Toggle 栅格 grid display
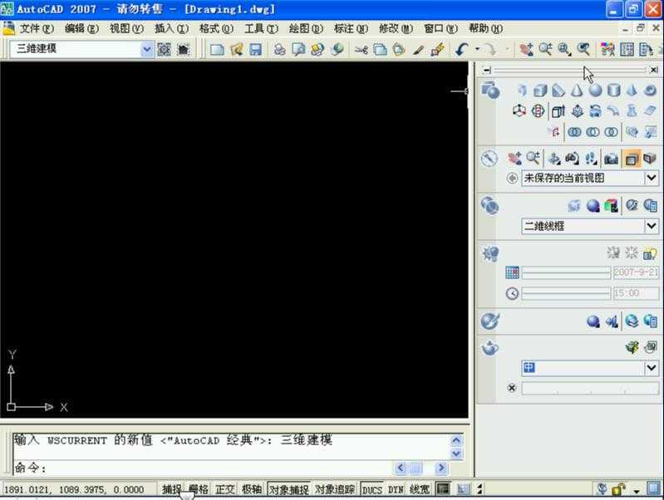The height and width of the screenshot is (500, 664). pos(198,489)
